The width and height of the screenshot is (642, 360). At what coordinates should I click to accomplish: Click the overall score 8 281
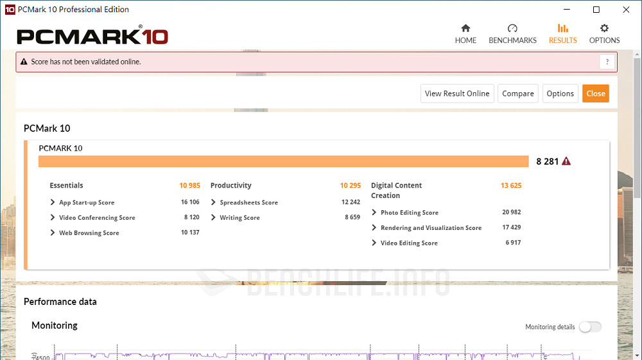pos(548,161)
